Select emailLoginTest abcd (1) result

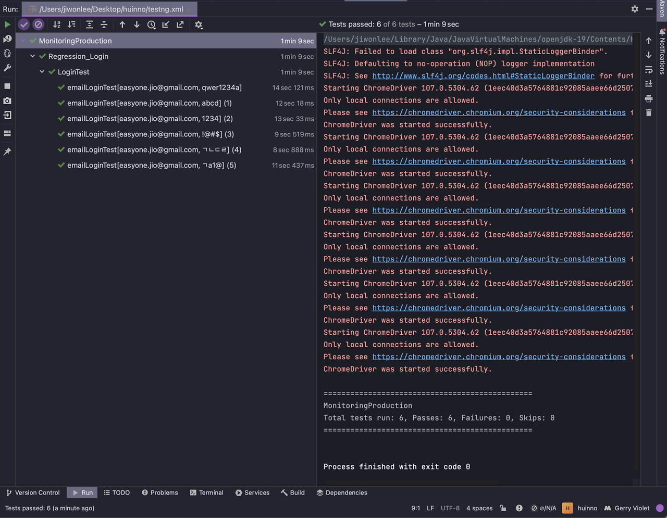[166, 103]
